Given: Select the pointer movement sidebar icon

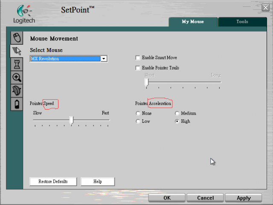Looking at the screenshot, I should 17,51.
